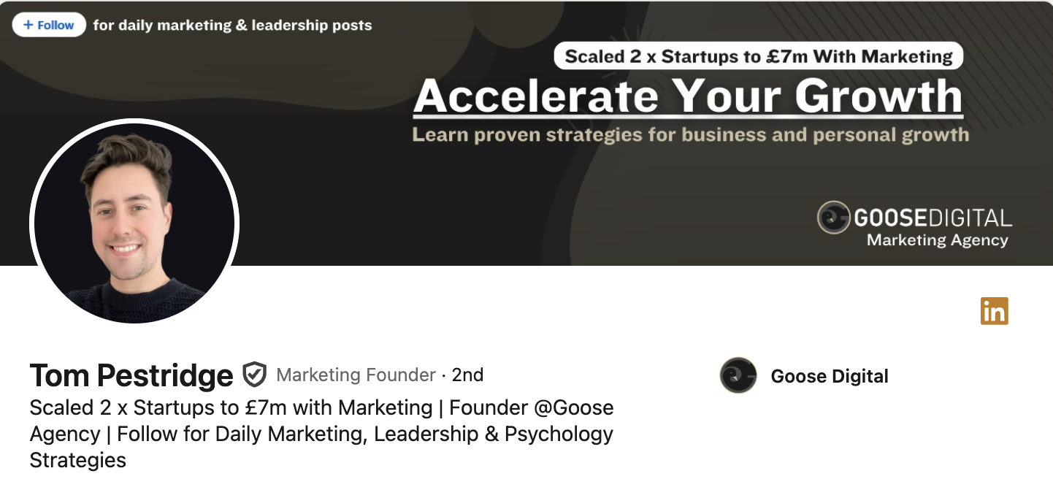The width and height of the screenshot is (1053, 479).
Task: Click the plus icon inside the Follow button
Action: (x=28, y=25)
